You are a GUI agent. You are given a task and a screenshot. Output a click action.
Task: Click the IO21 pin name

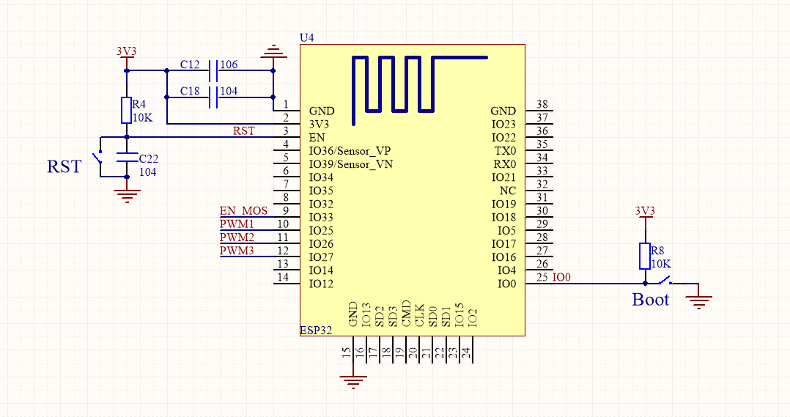[504, 177]
